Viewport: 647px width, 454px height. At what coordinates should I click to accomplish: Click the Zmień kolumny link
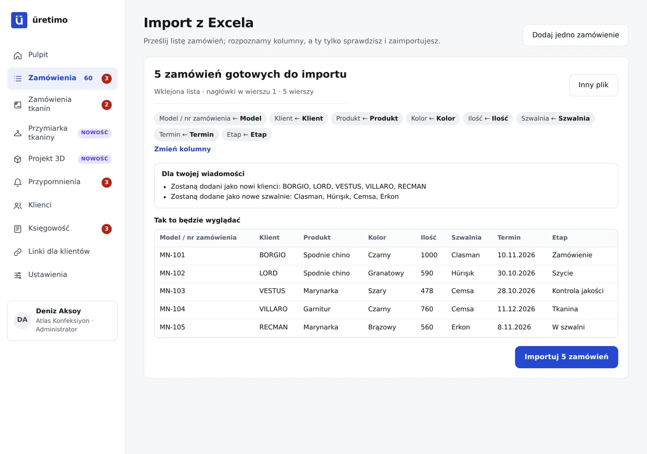click(x=183, y=149)
